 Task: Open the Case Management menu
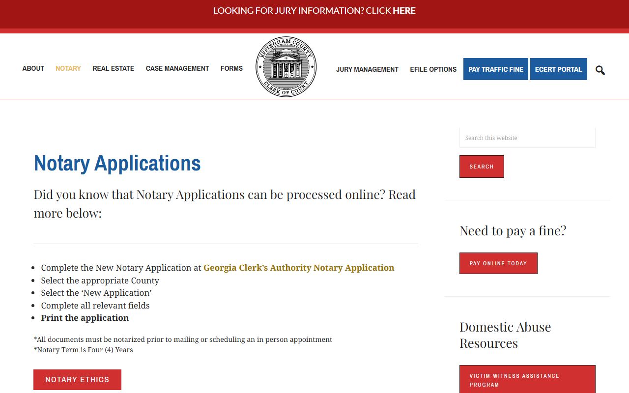[177, 68]
